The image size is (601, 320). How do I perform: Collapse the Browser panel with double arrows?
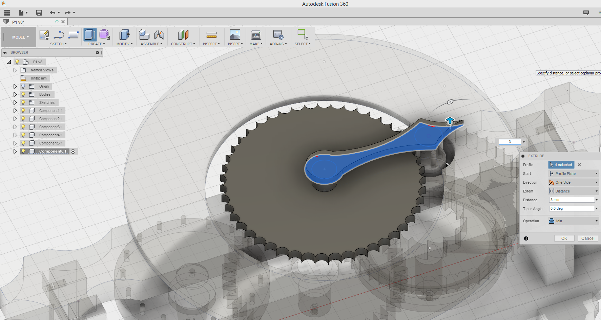tap(5, 52)
